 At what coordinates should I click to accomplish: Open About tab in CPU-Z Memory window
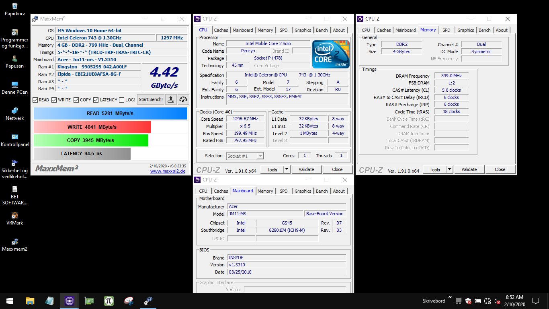tap(502, 30)
